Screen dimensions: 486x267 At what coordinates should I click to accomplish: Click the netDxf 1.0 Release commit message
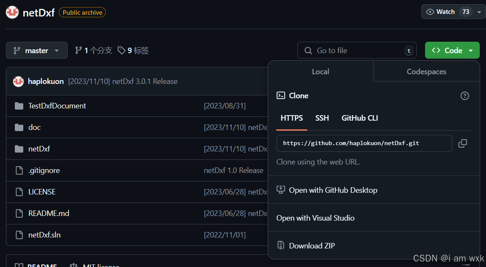(233, 170)
